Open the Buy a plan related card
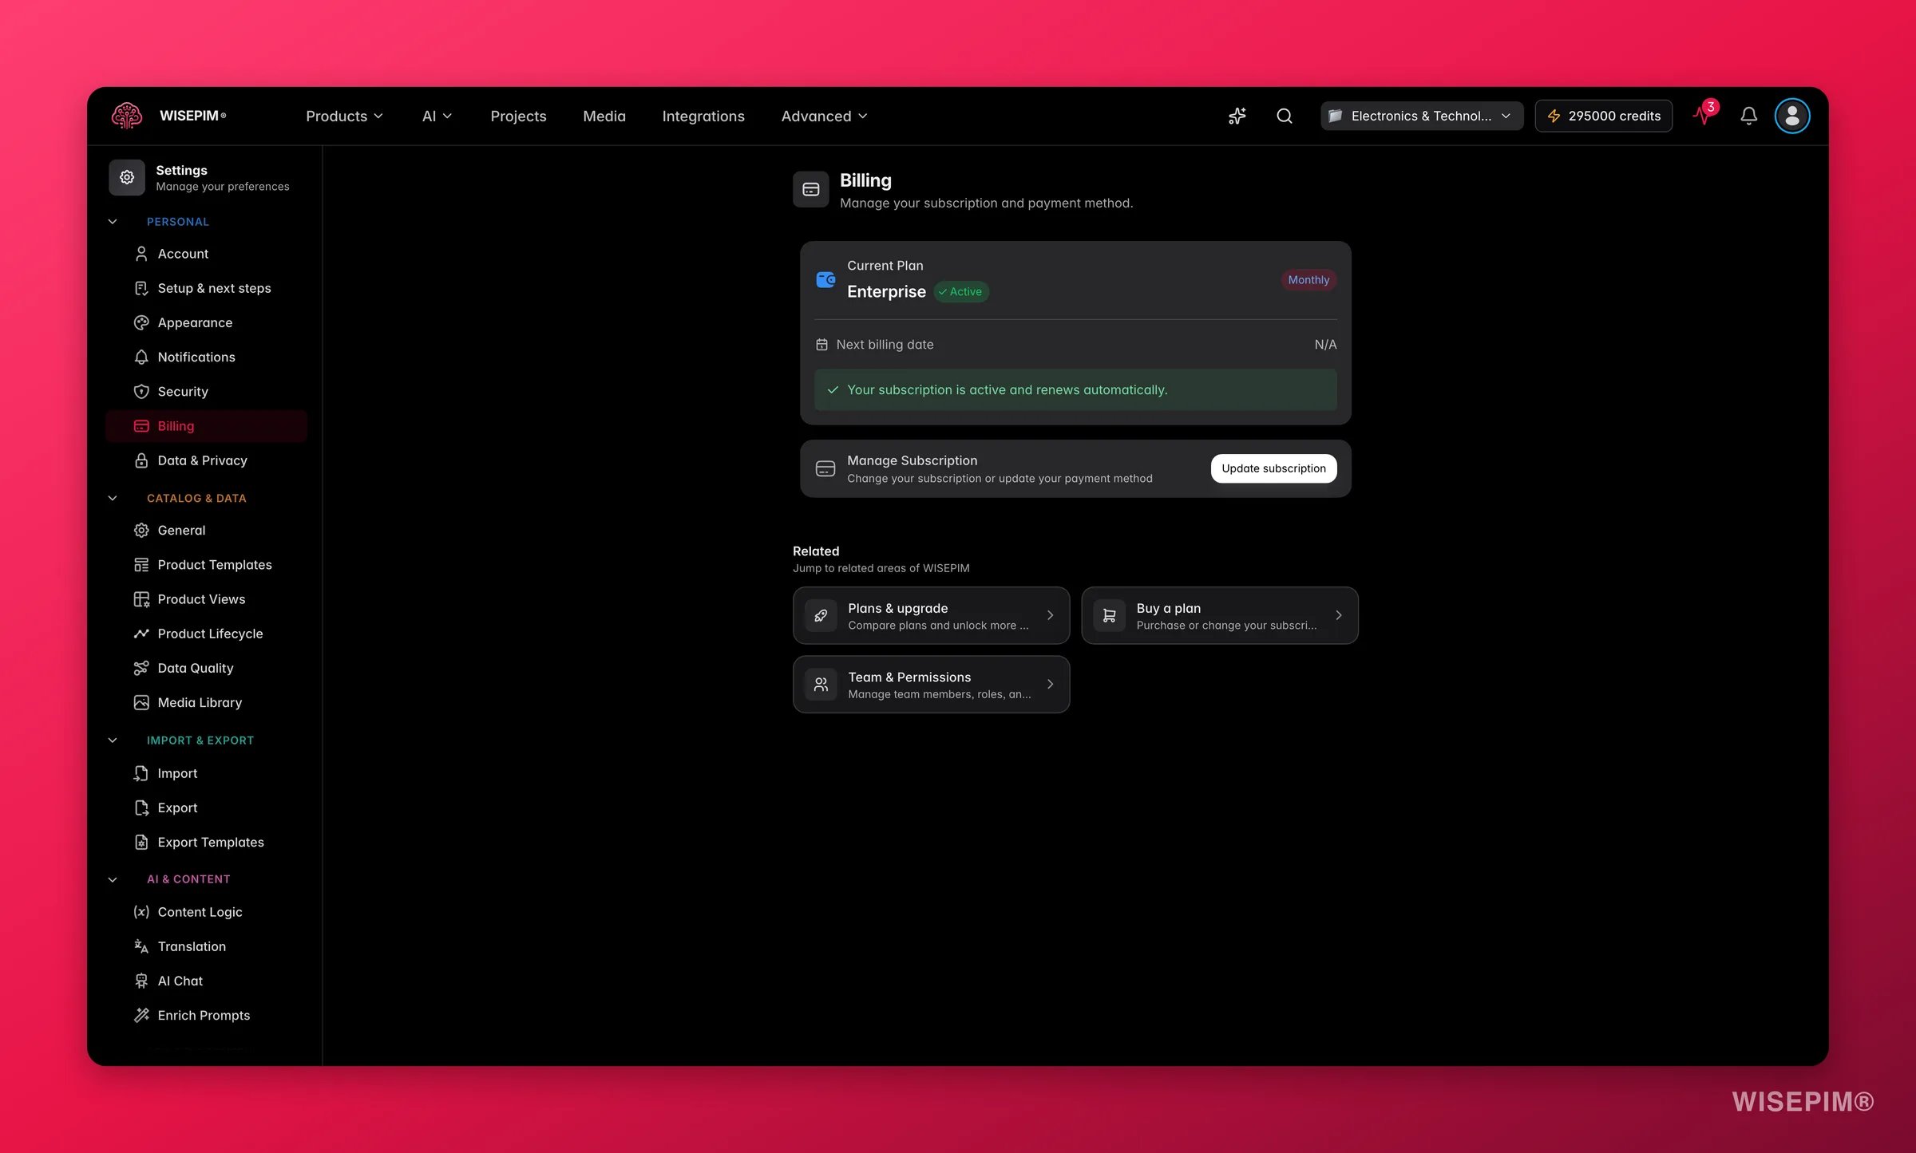Image resolution: width=1916 pixels, height=1153 pixels. 1219,615
